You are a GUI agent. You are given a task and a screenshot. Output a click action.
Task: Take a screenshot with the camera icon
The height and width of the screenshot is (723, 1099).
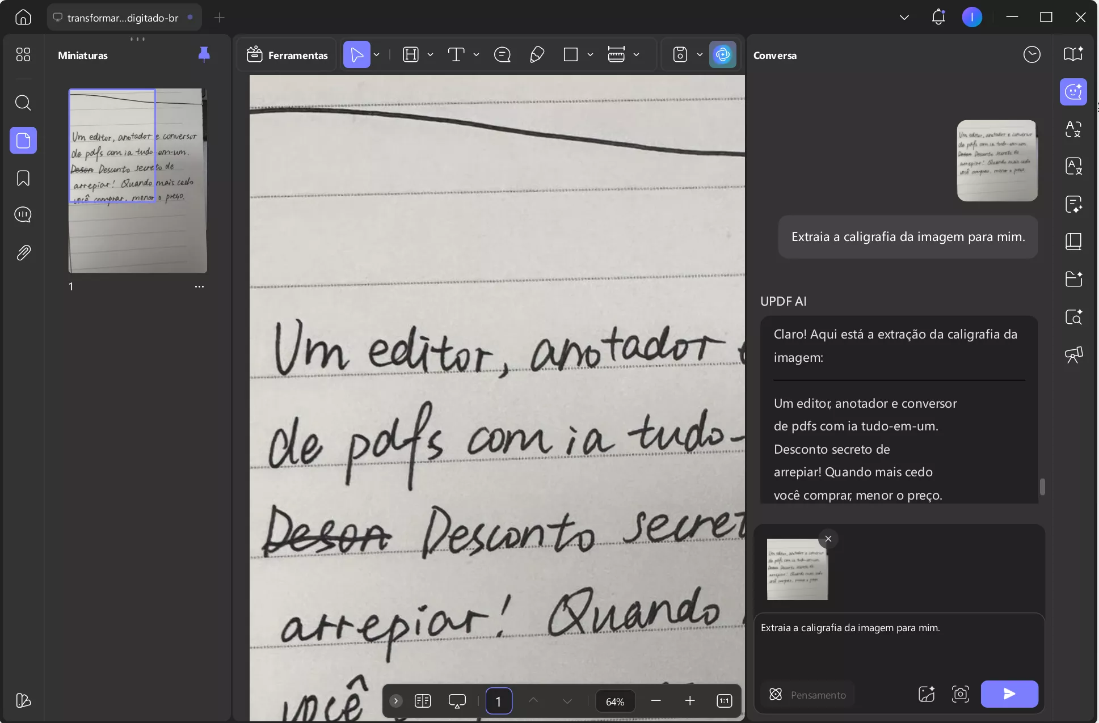tap(960, 694)
